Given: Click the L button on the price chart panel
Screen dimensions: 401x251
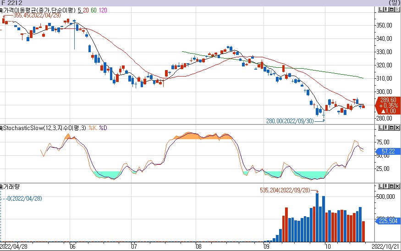Looking at the screenshot, I should 381,10.
